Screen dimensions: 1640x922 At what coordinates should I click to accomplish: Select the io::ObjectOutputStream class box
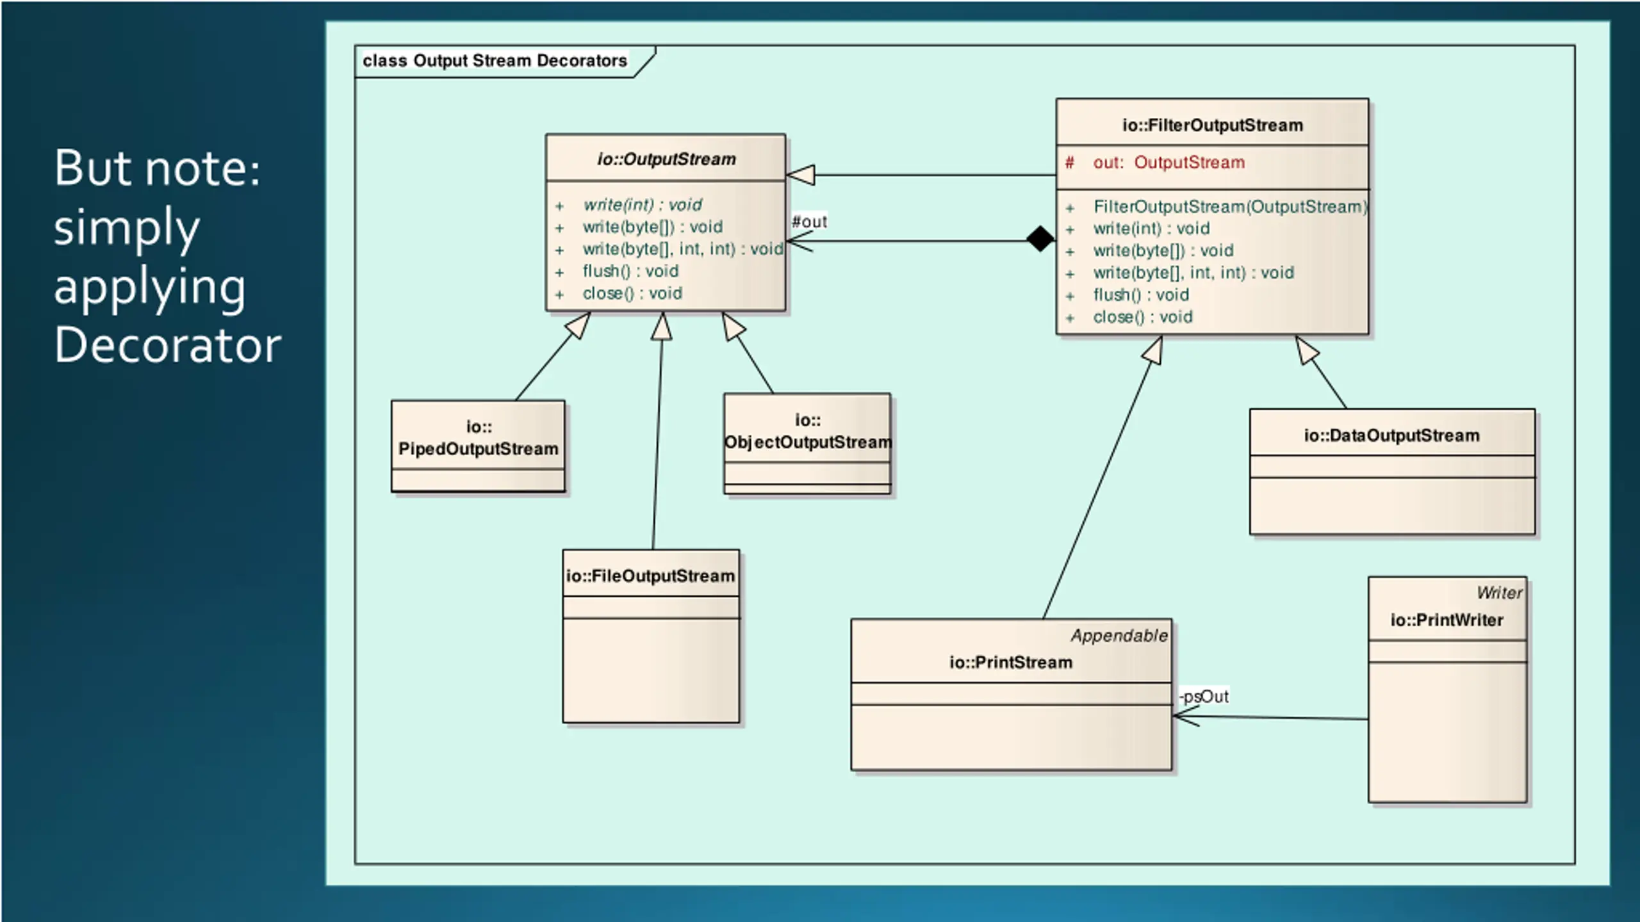point(807,443)
